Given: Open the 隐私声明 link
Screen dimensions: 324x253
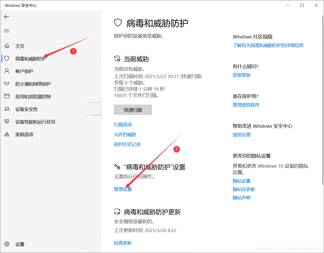Looking at the screenshot, I should pos(242,197).
